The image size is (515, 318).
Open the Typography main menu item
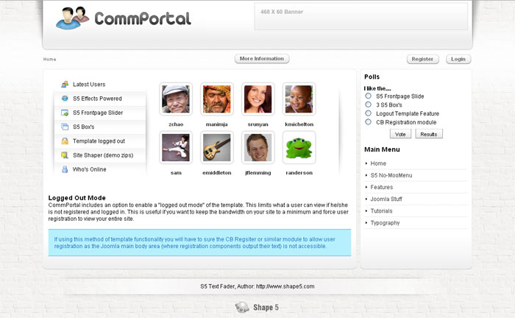pyautogui.click(x=385, y=223)
